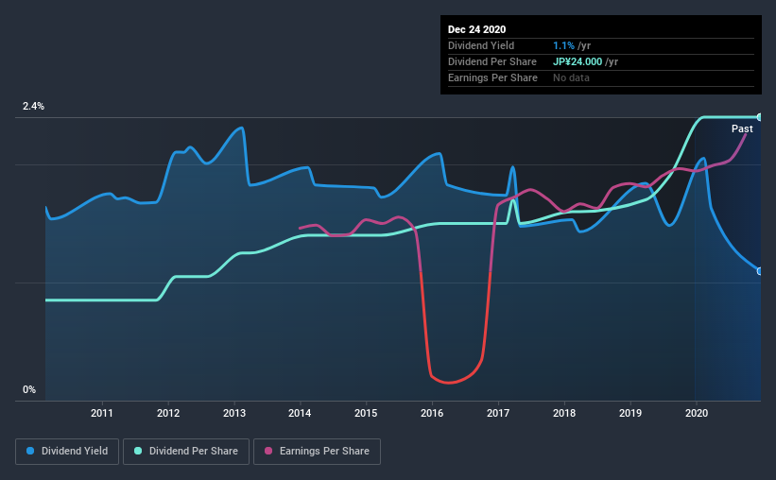Select the 2011 x-axis label
The height and width of the screenshot is (480, 776).
click(x=102, y=413)
